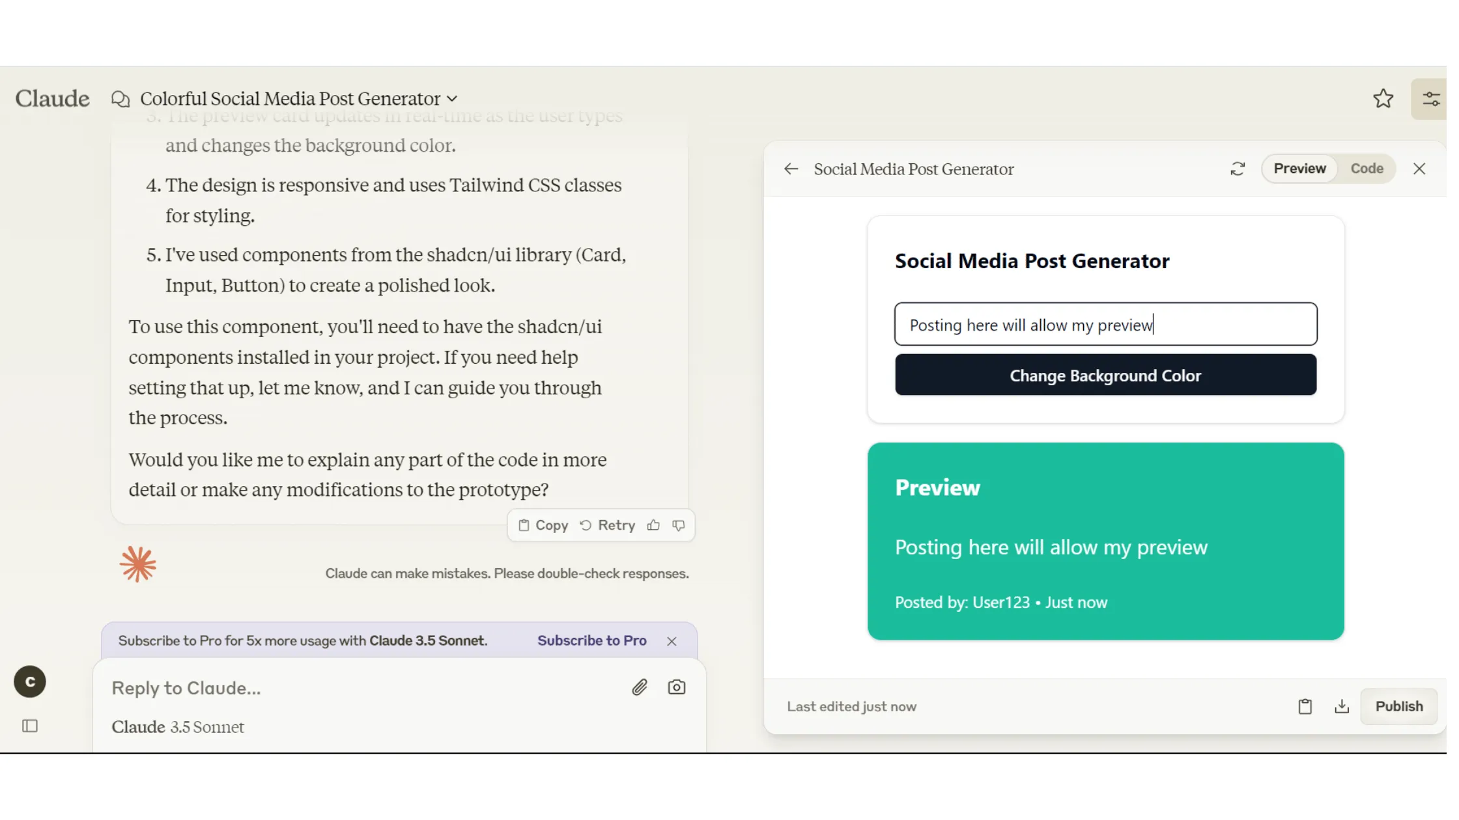Toggle the sidebar panel icon
Viewport: 1459px width, 820px height.
click(30, 726)
